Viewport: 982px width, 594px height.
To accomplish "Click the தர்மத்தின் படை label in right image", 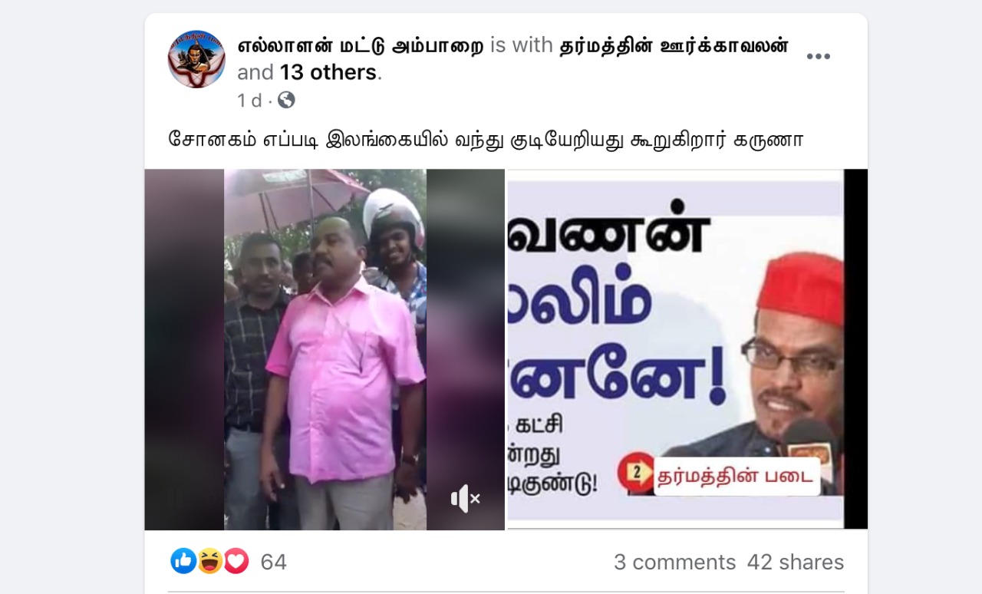I will (x=735, y=476).
